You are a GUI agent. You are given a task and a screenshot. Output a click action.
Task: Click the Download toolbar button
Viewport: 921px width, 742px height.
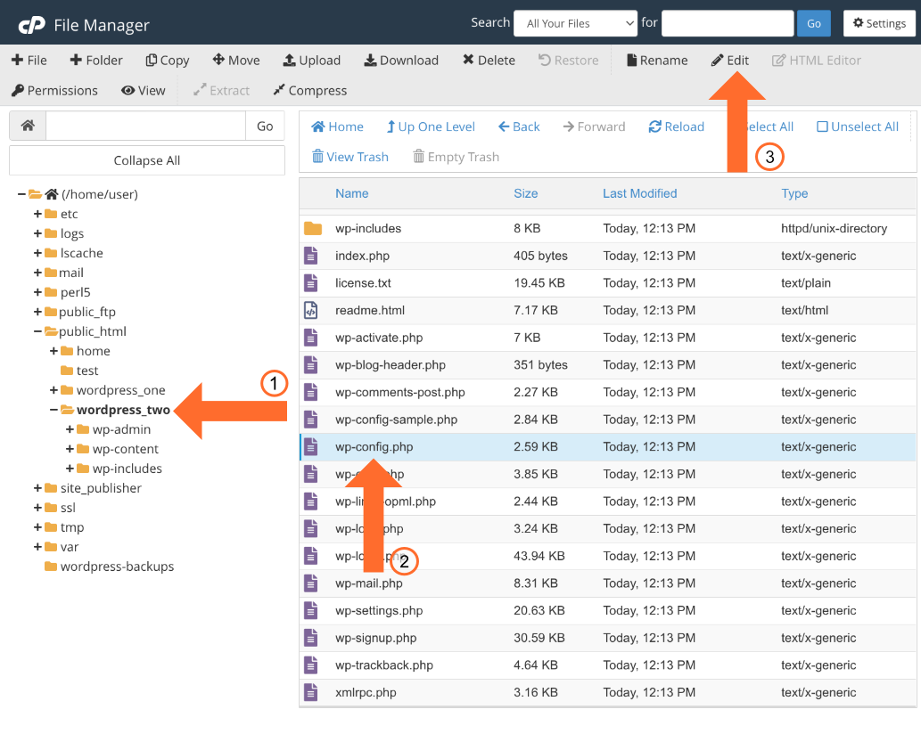pos(401,61)
